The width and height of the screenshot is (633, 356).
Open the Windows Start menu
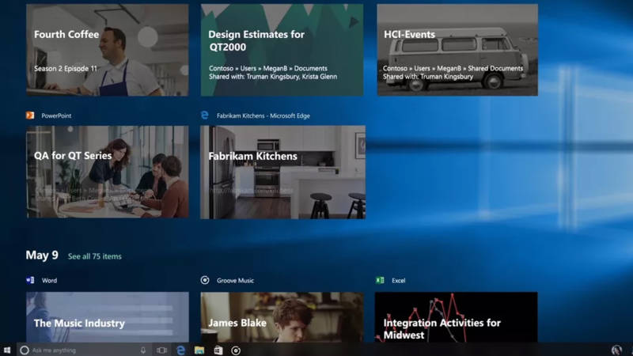[x=7, y=350]
